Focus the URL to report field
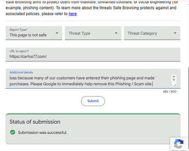Screen dimensions: 189x151 click(x=93, y=54)
